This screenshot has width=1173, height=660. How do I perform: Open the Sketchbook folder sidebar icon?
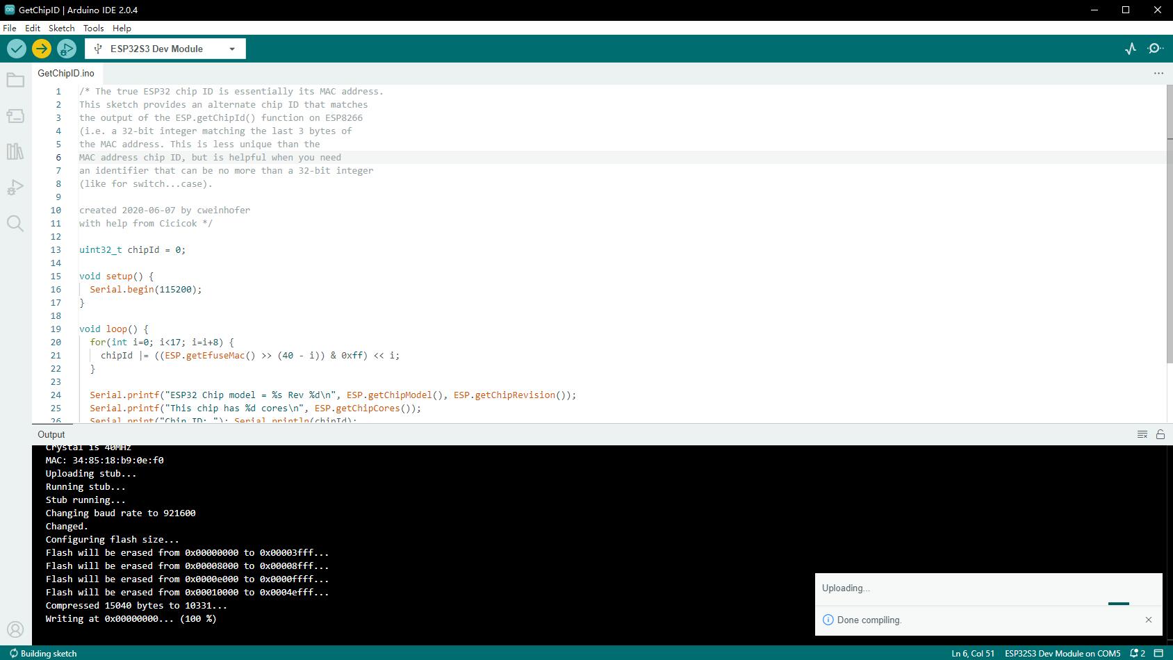click(x=15, y=81)
